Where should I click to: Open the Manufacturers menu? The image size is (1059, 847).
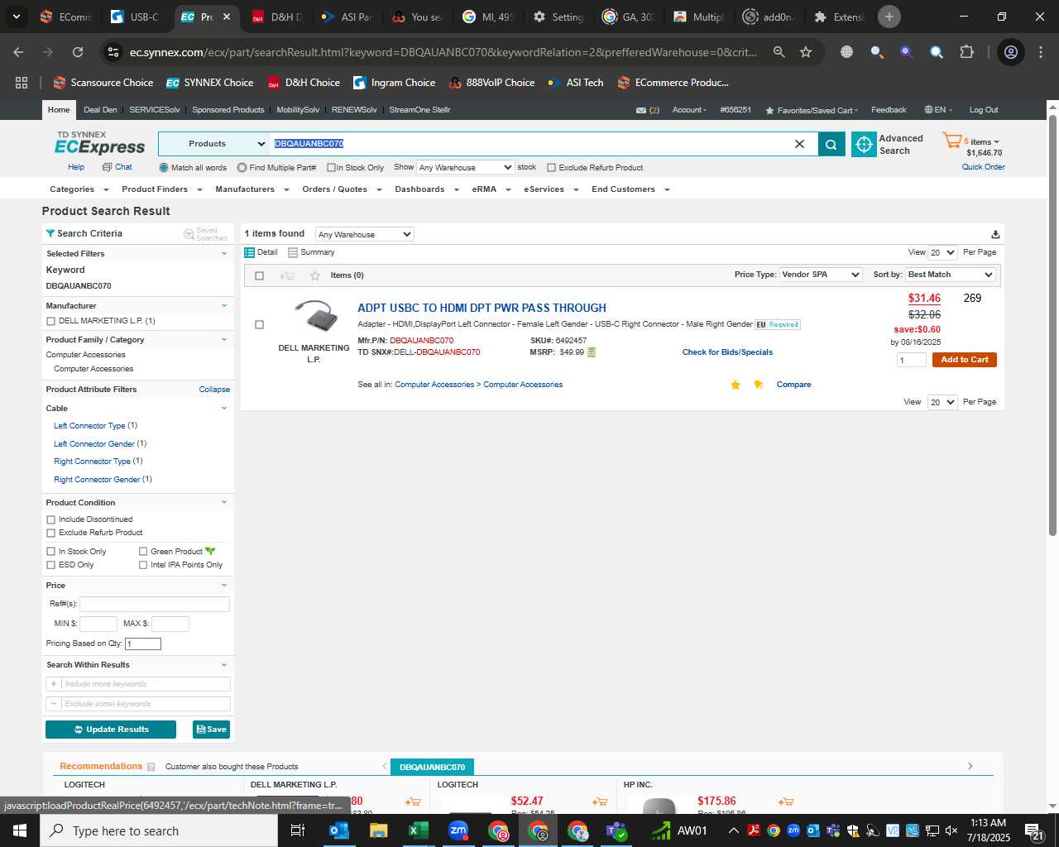(252, 189)
